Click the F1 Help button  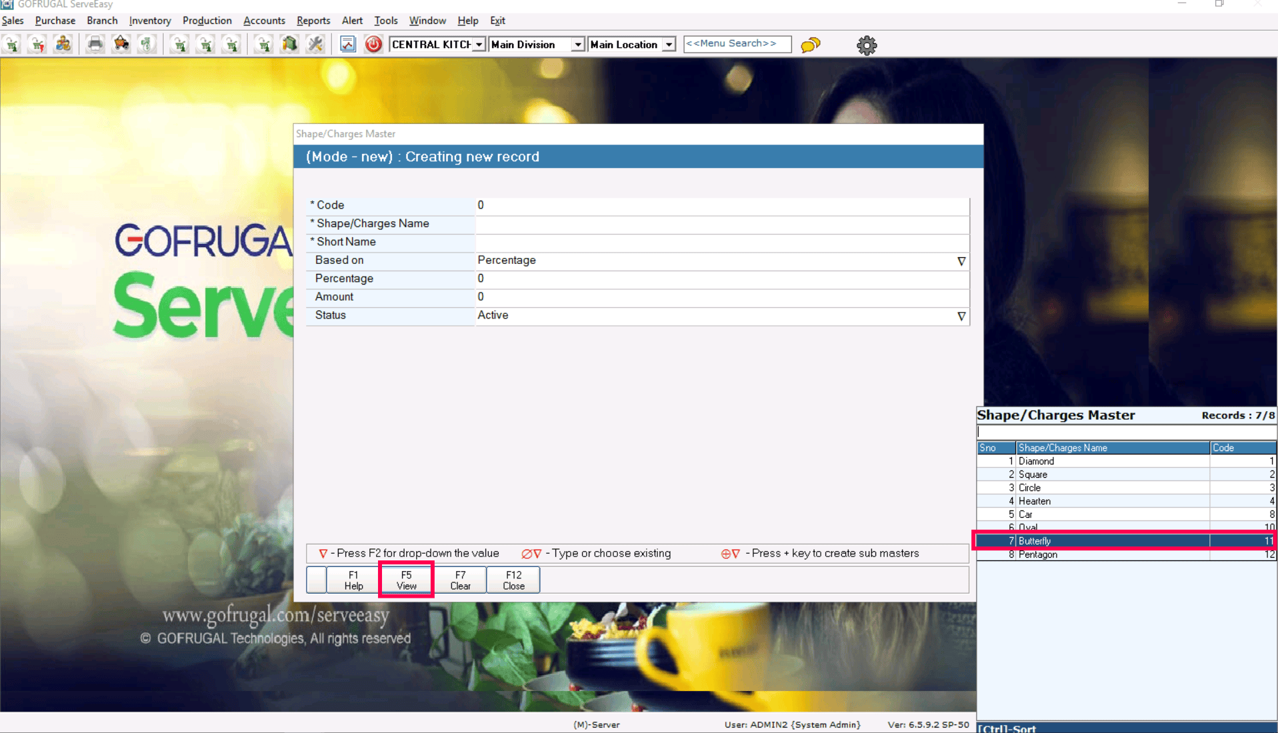pos(353,580)
